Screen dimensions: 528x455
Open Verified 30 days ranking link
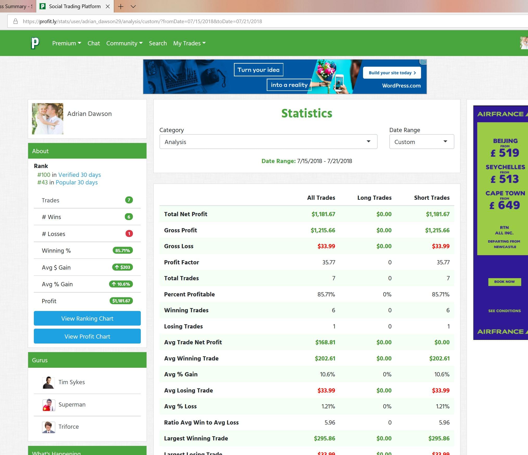point(79,175)
